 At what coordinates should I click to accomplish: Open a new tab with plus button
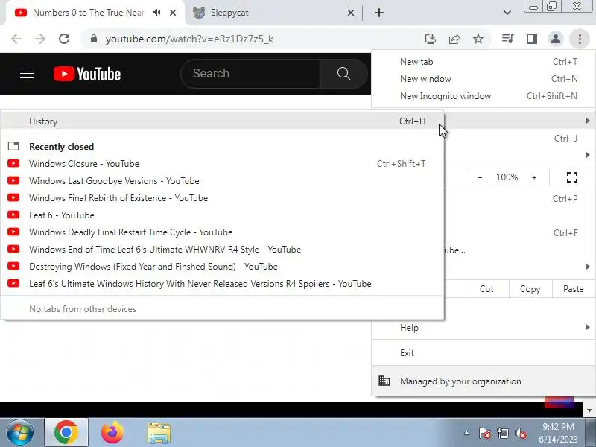coord(379,13)
